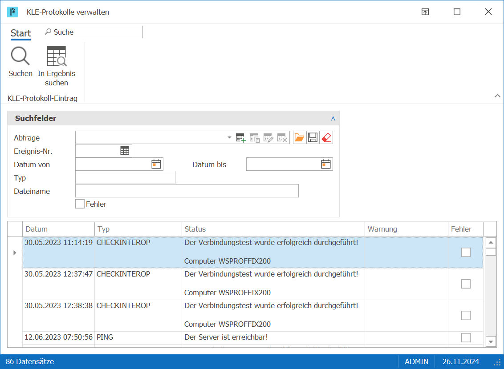Collapse the Suchfelder panel
This screenshot has width=504, height=369.
pyautogui.click(x=333, y=119)
